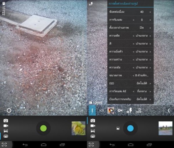Viewport: 174px width, 148px height.
Task: Lower ความเข็ม with its left arrow
Action: click(x=133, y=68)
